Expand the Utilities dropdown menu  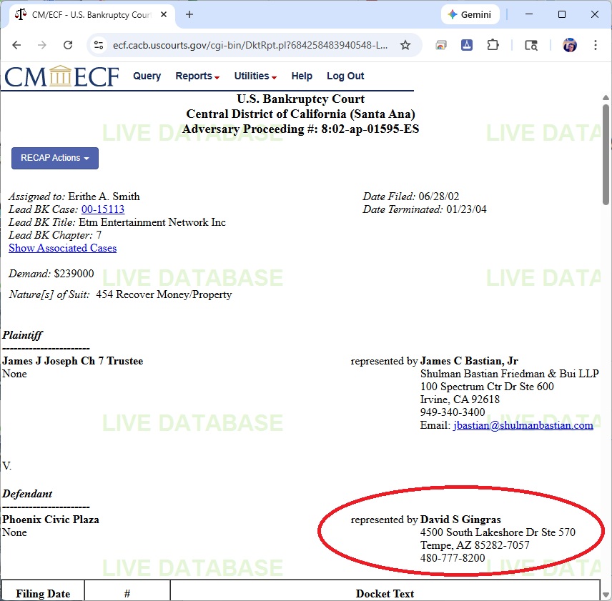point(255,76)
